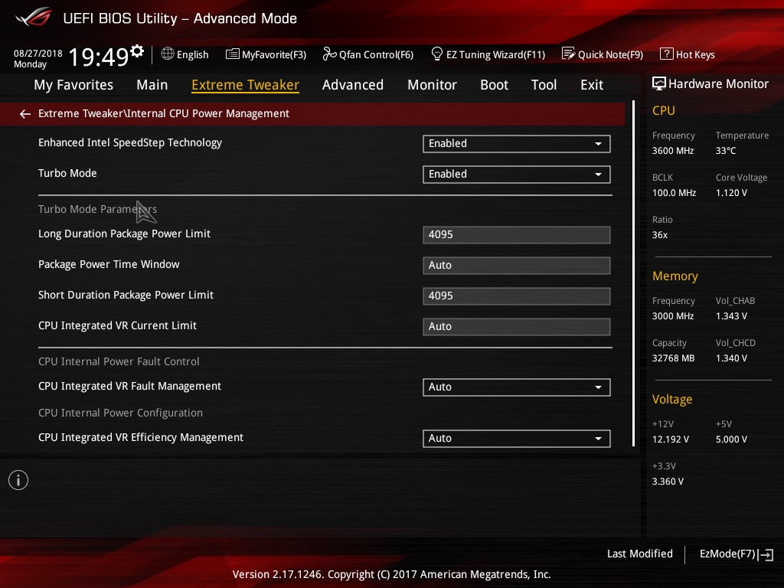Go to the Exit tab
Screen dimensions: 784x588
pos(592,85)
